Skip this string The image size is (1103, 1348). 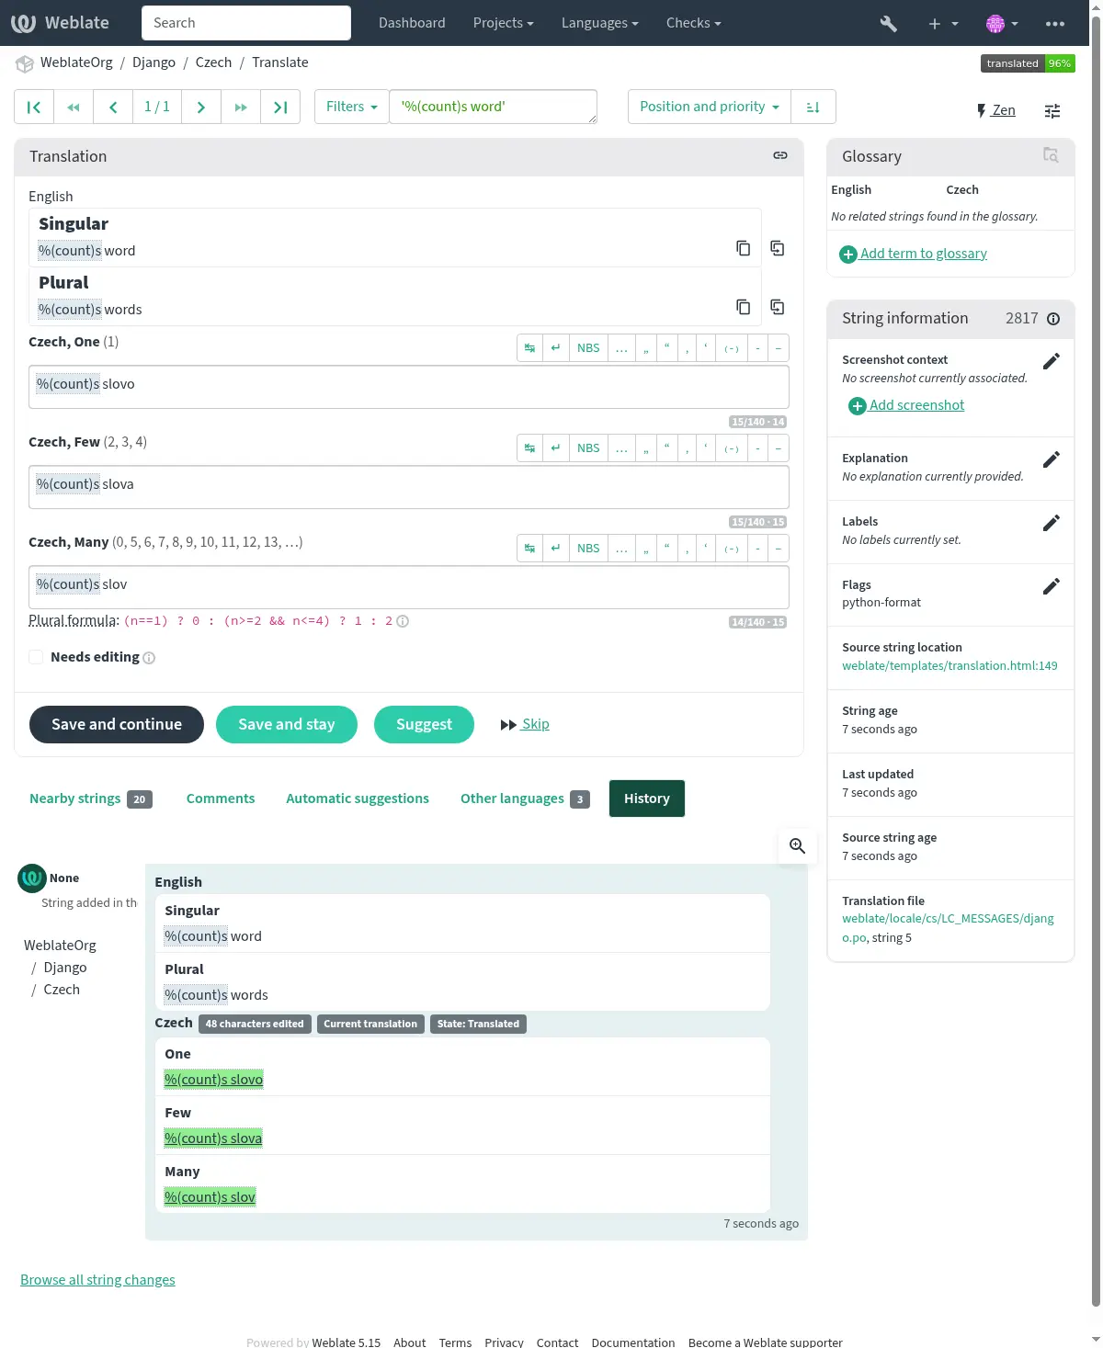click(525, 724)
